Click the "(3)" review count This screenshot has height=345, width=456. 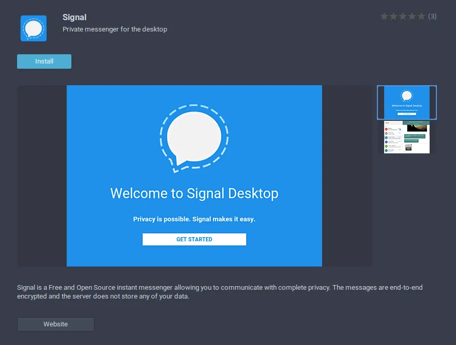(x=432, y=17)
